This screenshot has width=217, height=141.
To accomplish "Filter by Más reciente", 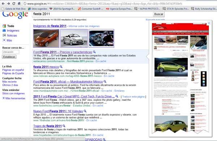I will point(9,82).
